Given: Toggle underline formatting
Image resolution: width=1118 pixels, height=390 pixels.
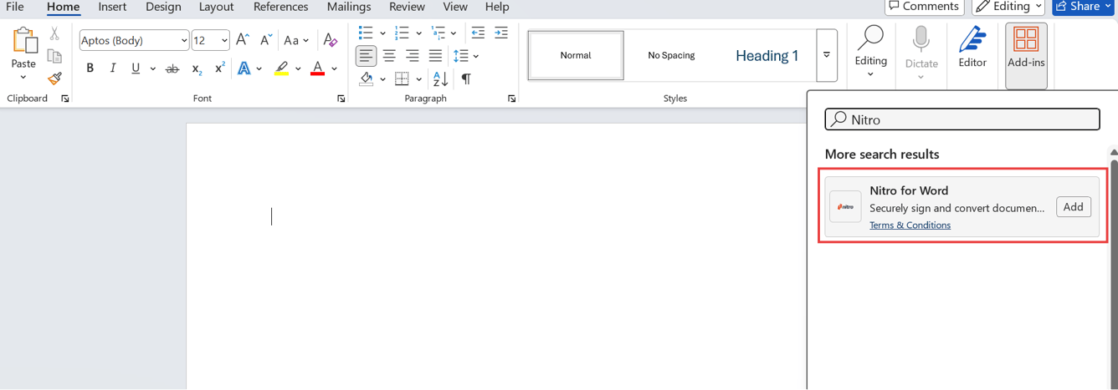Looking at the screenshot, I should click(136, 68).
